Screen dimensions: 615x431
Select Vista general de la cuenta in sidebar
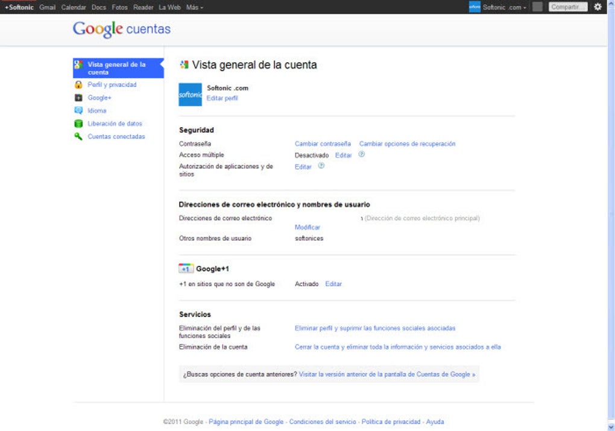tap(118, 68)
